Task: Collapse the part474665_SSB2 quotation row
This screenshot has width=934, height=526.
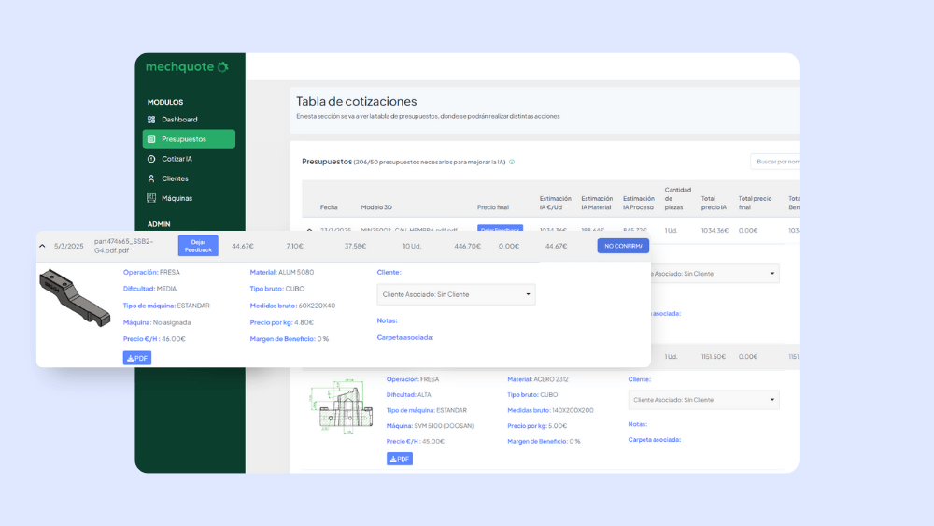Action: pos(42,246)
